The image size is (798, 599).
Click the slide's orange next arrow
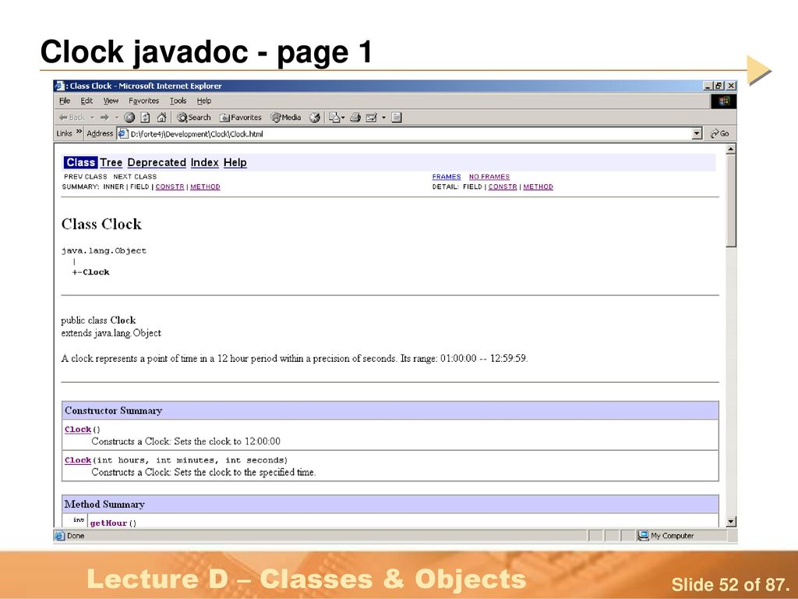[759, 70]
